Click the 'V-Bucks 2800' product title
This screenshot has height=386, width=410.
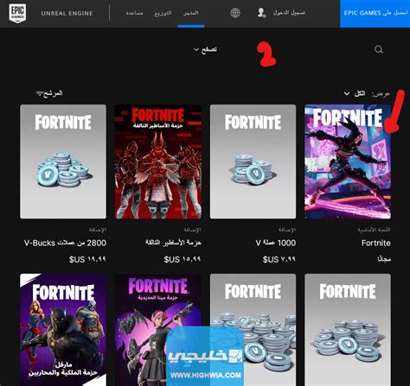coord(65,243)
